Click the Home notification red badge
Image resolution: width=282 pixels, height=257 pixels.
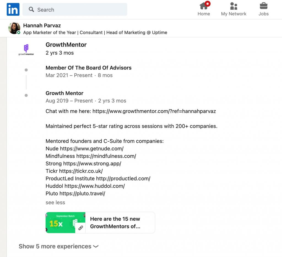tap(207, 4)
